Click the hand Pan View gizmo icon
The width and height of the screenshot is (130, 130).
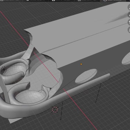[x=129, y=15]
